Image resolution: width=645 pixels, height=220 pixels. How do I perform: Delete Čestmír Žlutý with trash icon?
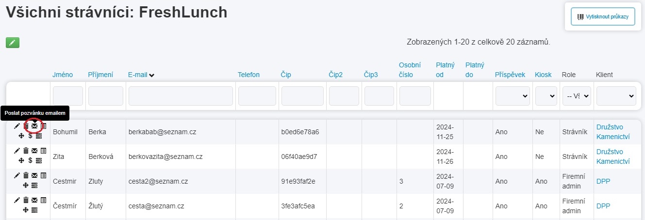click(x=26, y=200)
